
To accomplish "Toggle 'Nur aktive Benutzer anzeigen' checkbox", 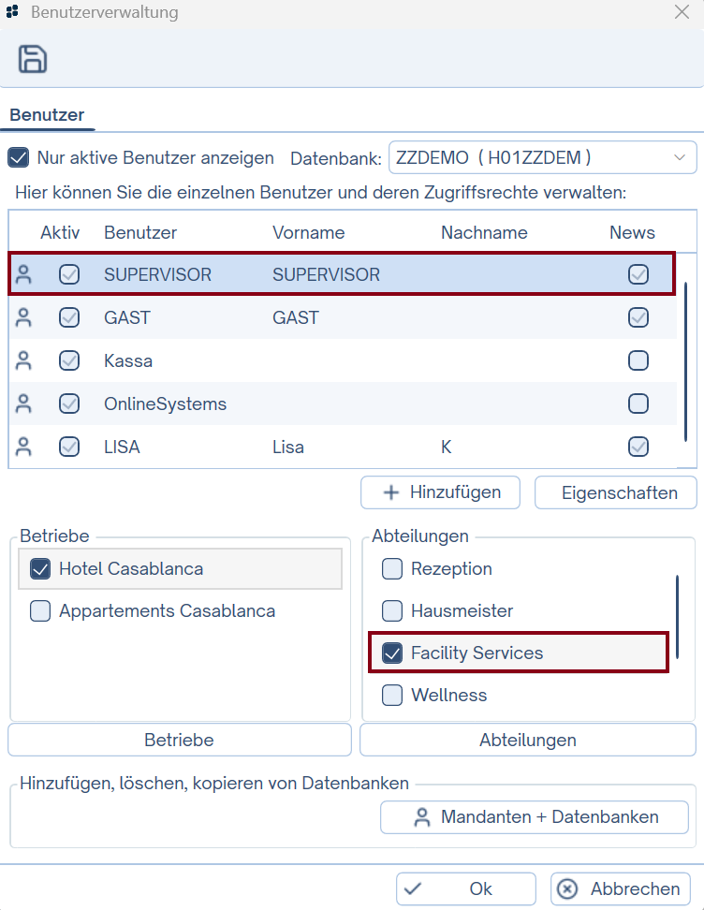I will (x=18, y=157).
